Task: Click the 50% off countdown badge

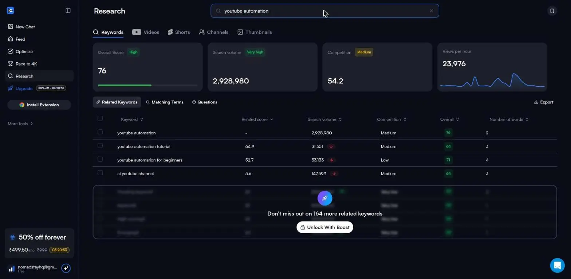Action: [x=51, y=88]
